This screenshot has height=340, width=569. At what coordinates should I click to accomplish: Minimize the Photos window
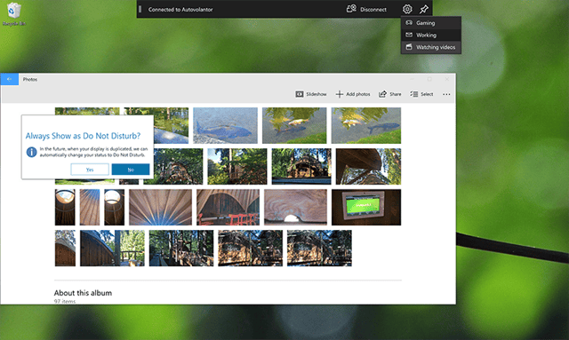tap(413, 79)
